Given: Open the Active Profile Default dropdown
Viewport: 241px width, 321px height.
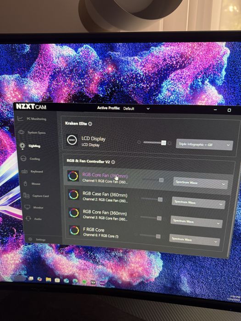Looking at the screenshot, I should point(136,109).
